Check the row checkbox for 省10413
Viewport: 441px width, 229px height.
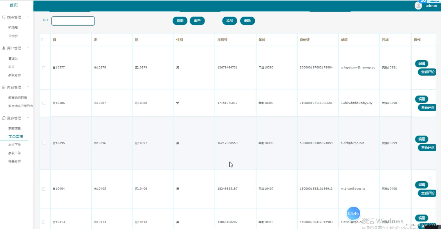44,222
